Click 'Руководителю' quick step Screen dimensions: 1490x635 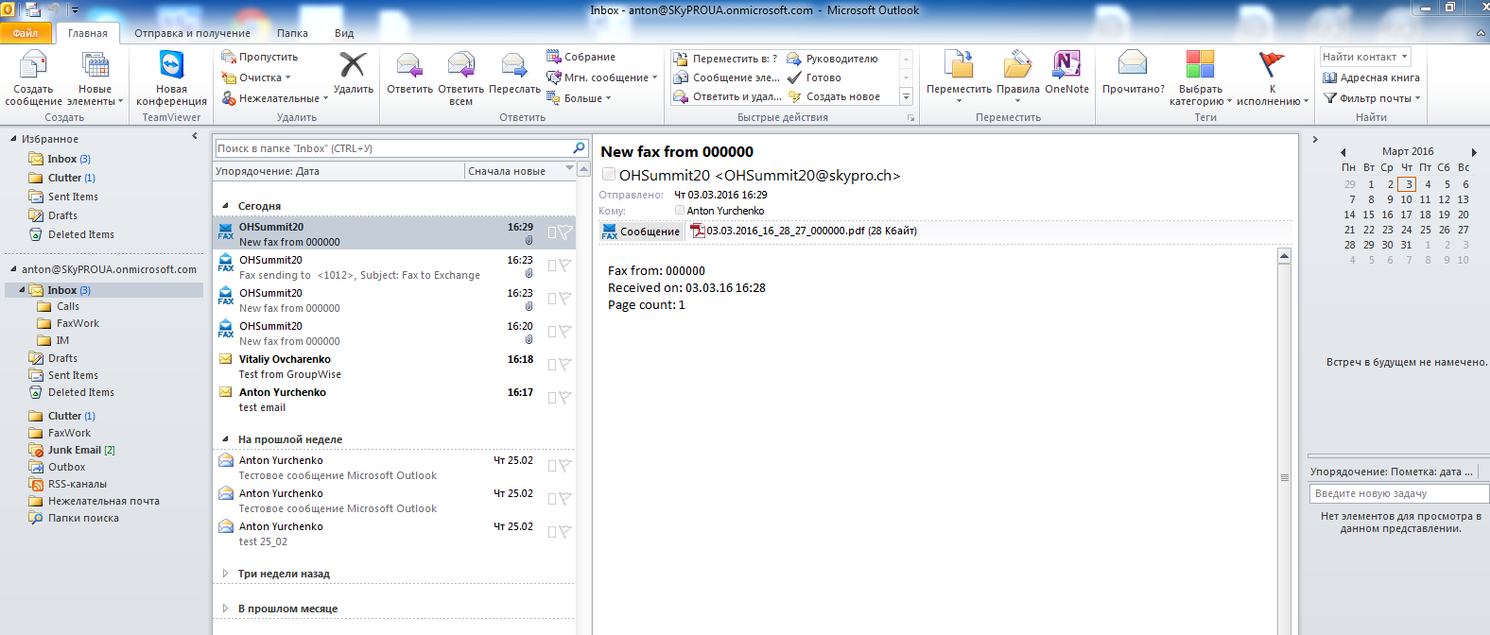pyautogui.click(x=833, y=59)
